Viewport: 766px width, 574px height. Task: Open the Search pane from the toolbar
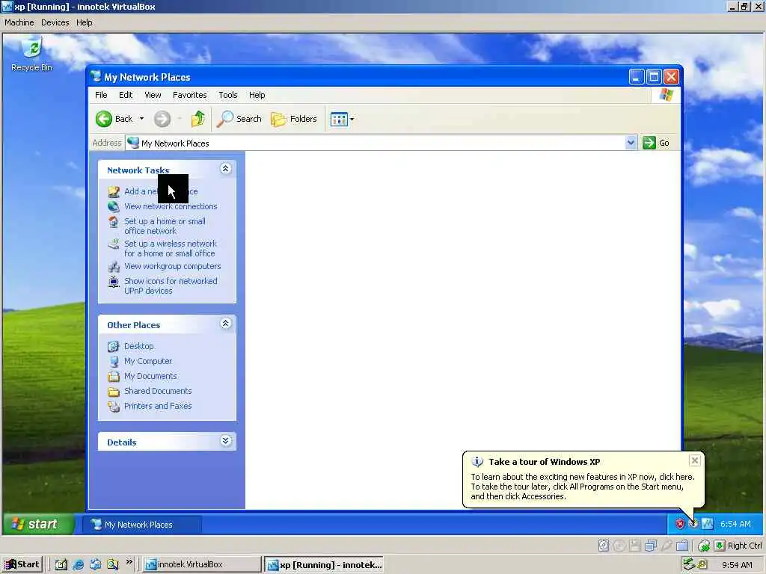coord(239,119)
